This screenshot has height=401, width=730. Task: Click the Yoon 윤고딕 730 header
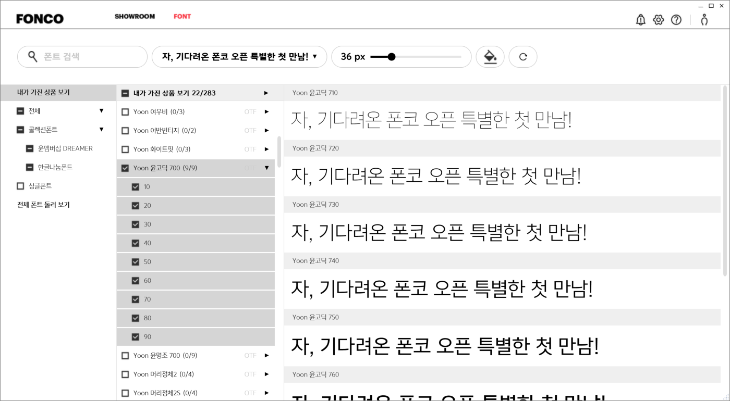502,205
